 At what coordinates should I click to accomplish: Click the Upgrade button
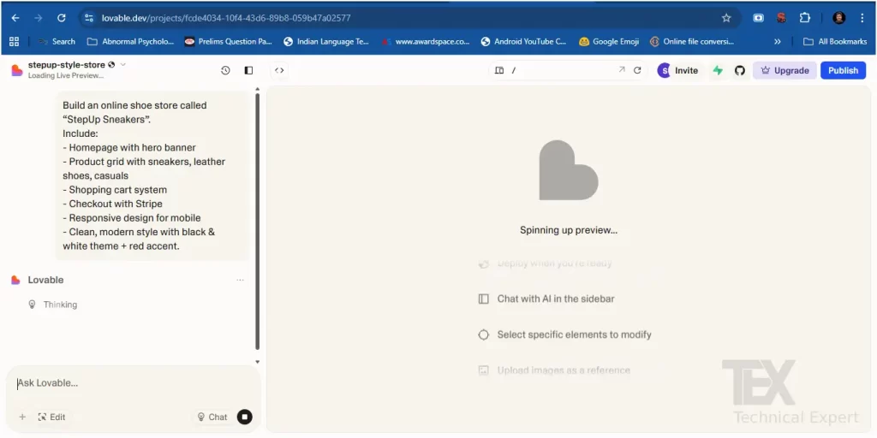coord(785,70)
